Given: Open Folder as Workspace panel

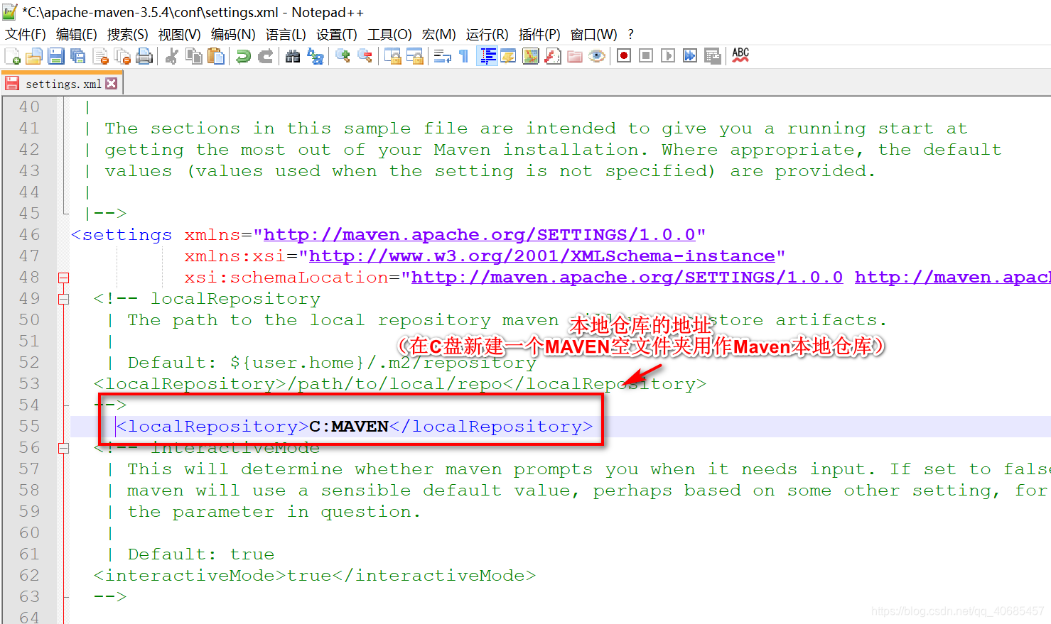Looking at the screenshot, I should (x=575, y=56).
